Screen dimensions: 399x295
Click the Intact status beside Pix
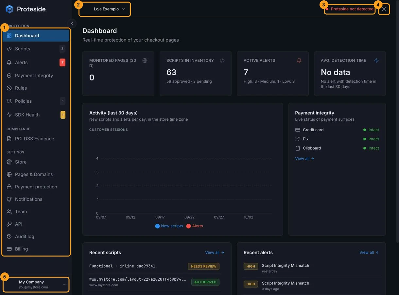tap(371, 139)
